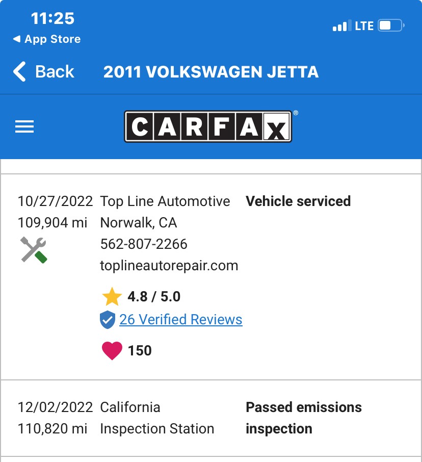Call phone number 562-807-2266
Screen dimensions: 422x462
click(x=144, y=244)
